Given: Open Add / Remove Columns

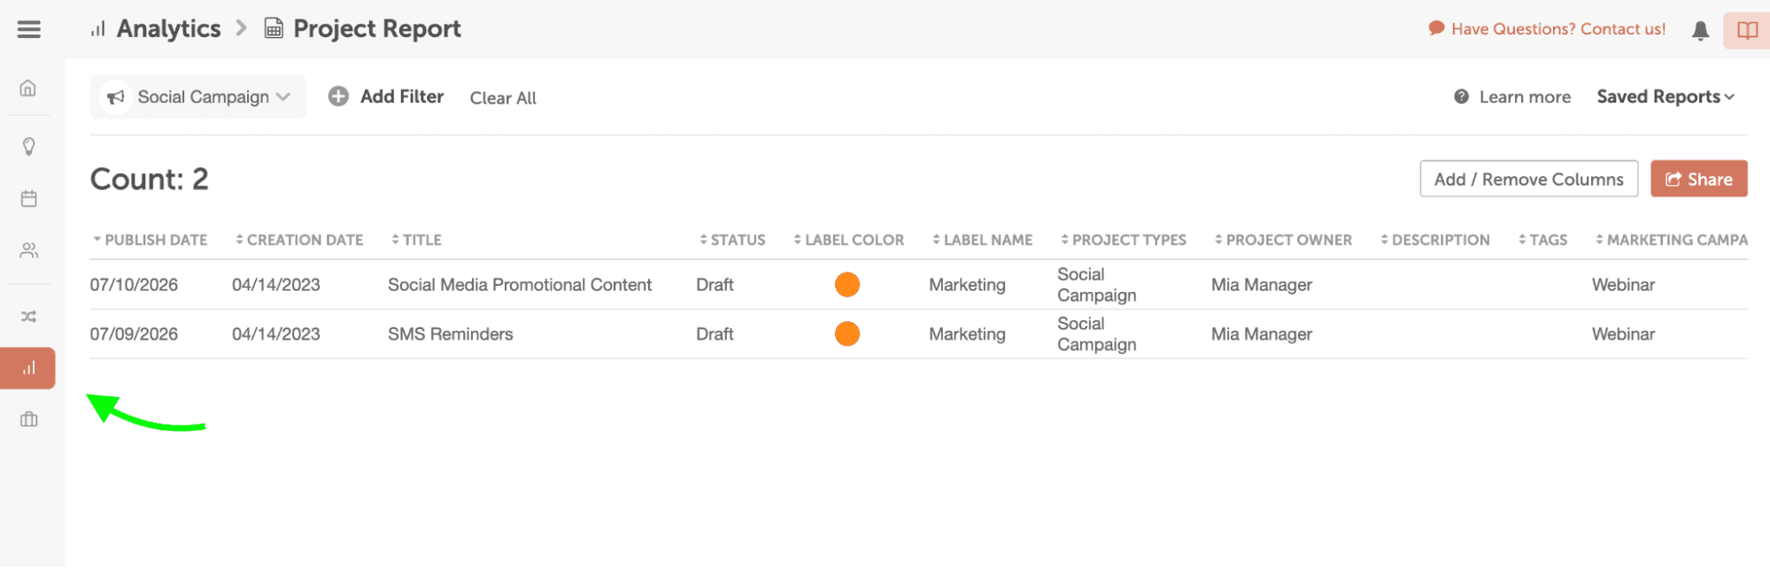Looking at the screenshot, I should (1528, 179).
